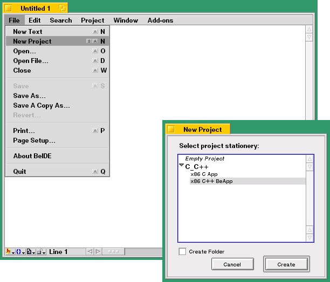Image resolution: width=330 pixels, height=282 pixels.
Task: Click the Cancel button
Action: pyautogui.click(x=232, y=264)
